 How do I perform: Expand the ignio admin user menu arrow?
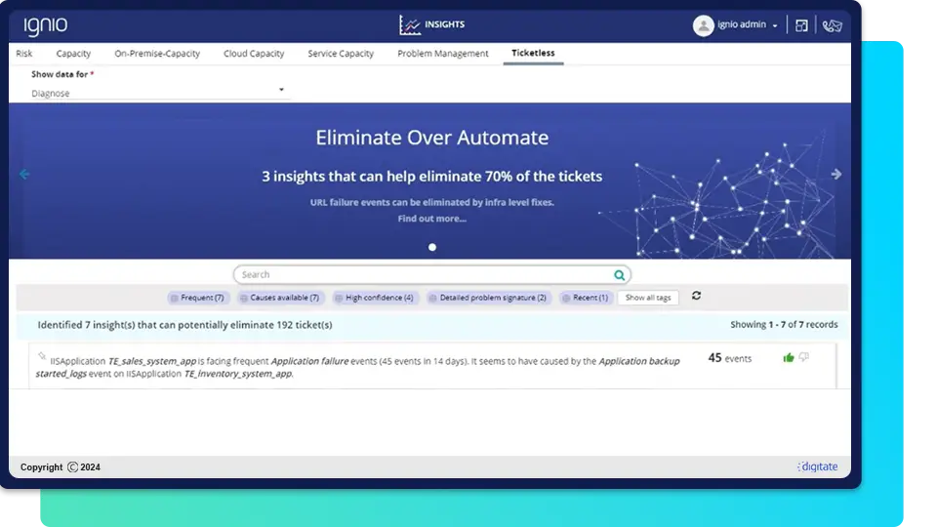coord(775,26)
